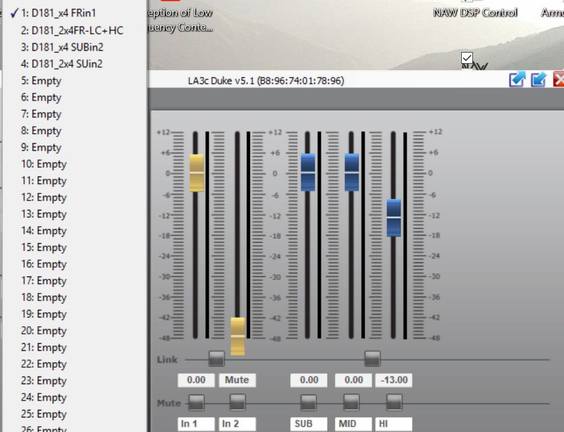
Task: Toggle the mute button for In 2
Action: tap(238, 402)
